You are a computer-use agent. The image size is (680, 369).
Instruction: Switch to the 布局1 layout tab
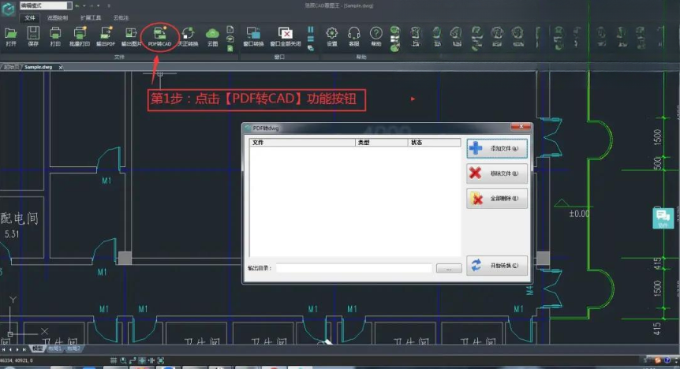click(x=54, y=348)
